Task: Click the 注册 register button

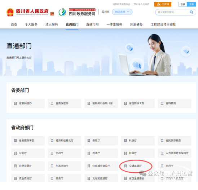Action: 192,4
